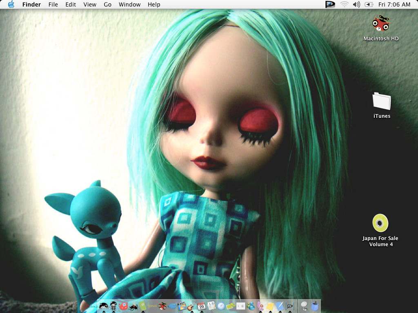Open the View menu
418x313 pixels.
coord(90,4)
